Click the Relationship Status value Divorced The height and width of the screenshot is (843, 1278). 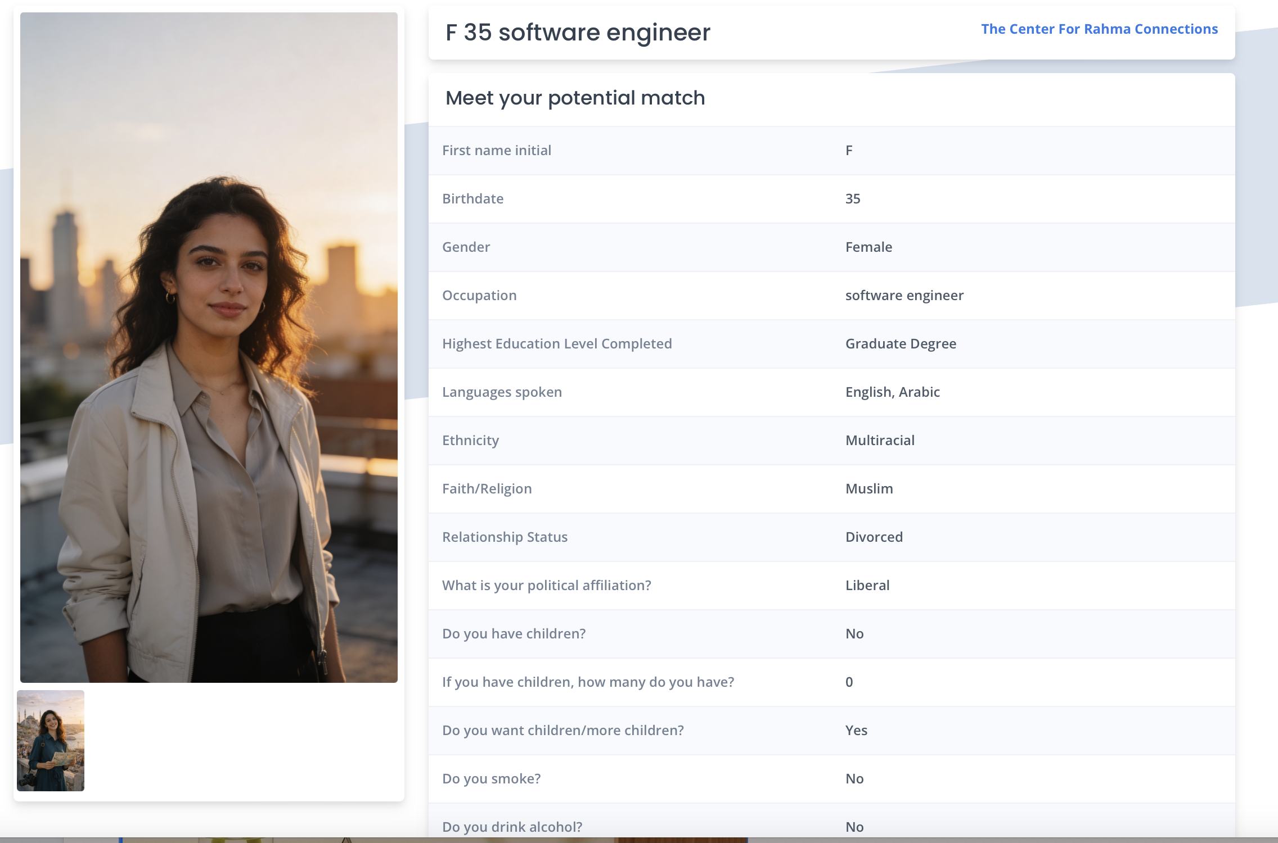pyautogui.click(x=874, y=537)
